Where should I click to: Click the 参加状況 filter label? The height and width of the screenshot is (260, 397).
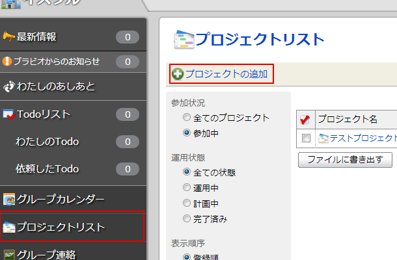pyautogui.click(x=188, y=103)
